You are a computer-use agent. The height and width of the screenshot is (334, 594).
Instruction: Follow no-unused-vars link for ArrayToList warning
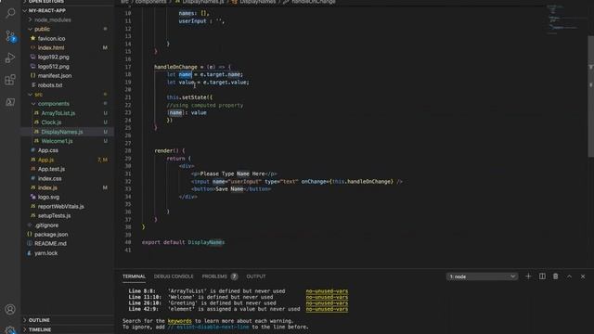[327, 291]
